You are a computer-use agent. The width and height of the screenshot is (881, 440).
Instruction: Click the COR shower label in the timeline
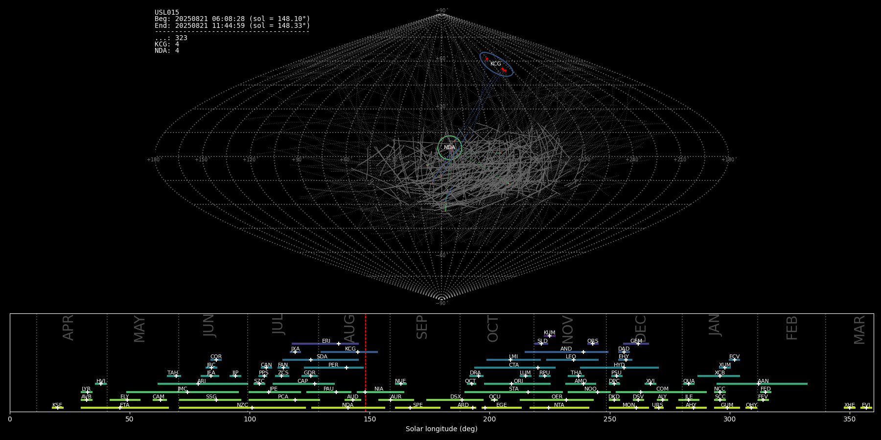click(216, 357)
